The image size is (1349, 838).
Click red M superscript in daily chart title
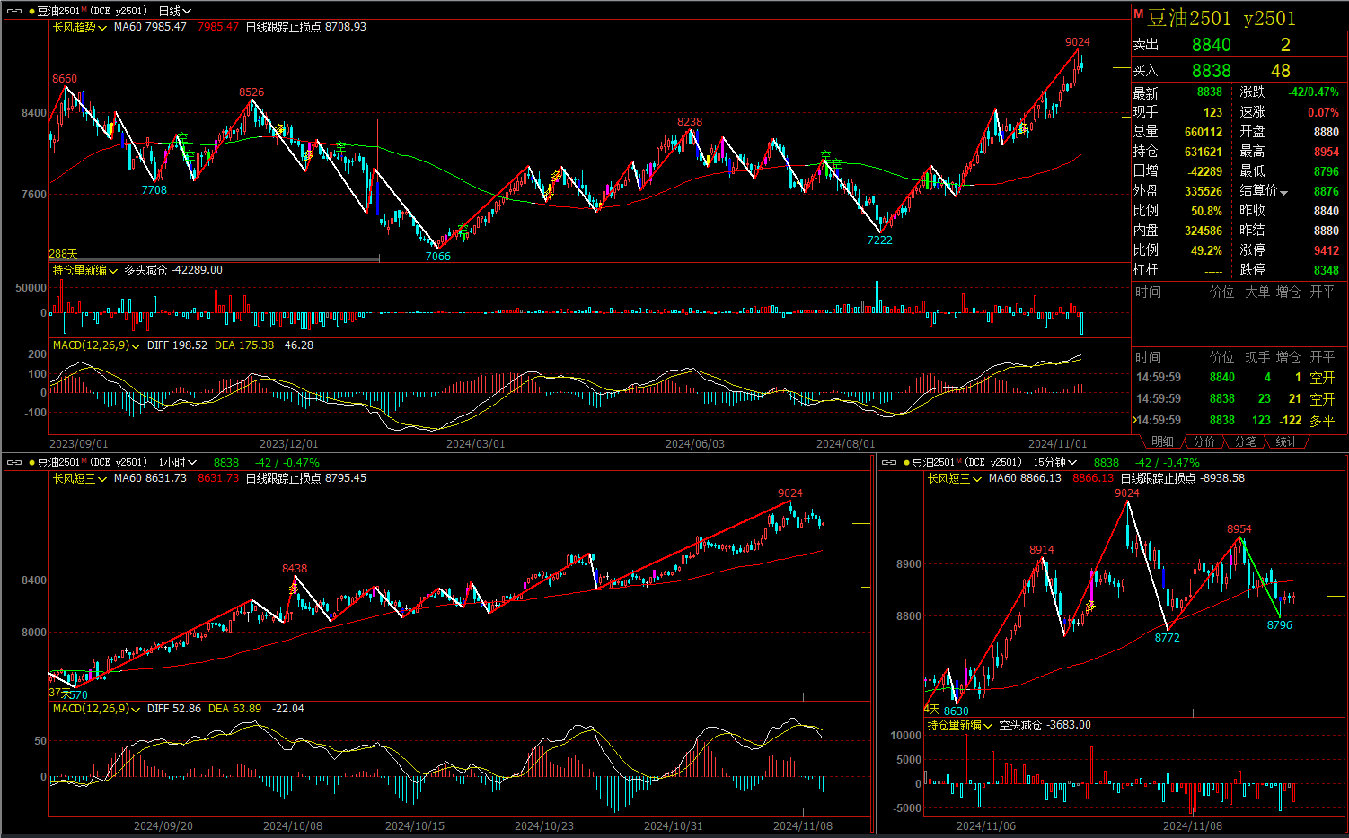(84, 9)
